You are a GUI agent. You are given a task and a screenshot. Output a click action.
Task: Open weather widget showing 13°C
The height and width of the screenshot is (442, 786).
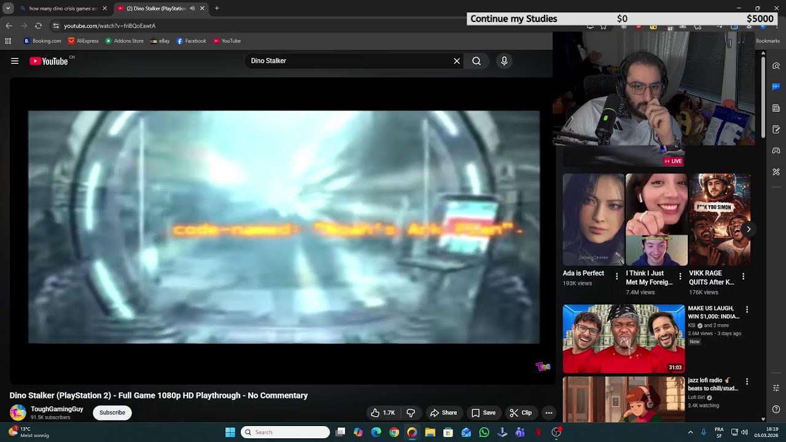pos(29,432)
